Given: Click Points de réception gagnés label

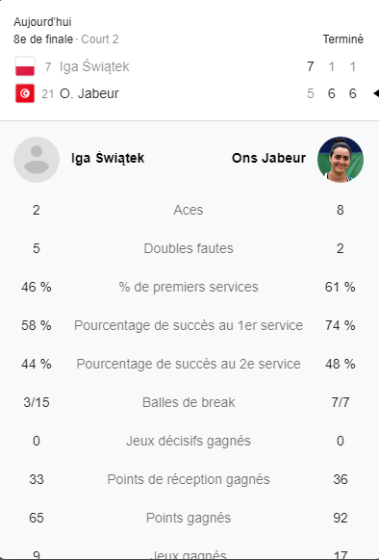Looking at the screenshot, I should pyautogui.click(x=189, y=479).
